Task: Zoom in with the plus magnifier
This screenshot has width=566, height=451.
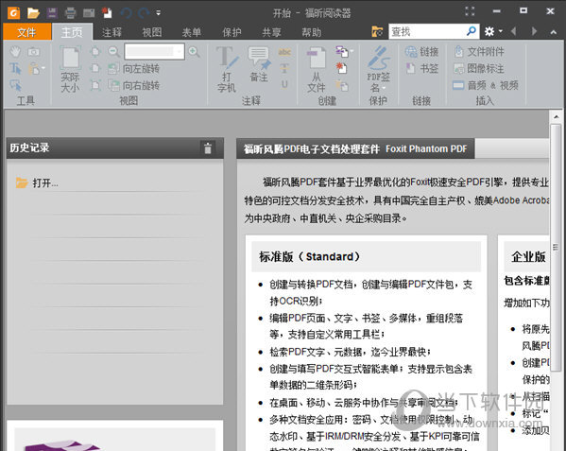Action: click(194, 52)
